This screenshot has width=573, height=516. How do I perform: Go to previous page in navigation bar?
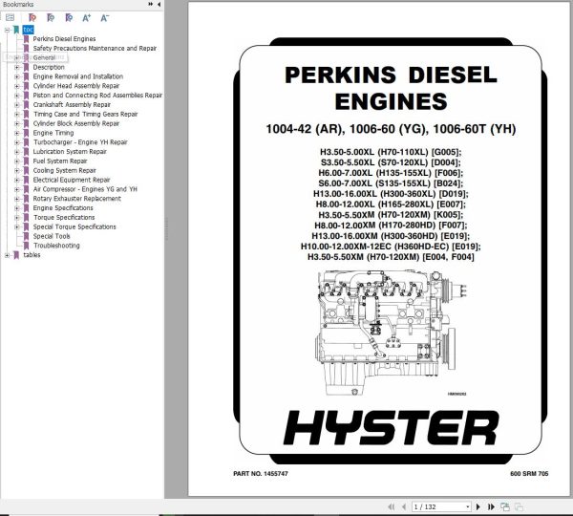click(x=404, y=506)
